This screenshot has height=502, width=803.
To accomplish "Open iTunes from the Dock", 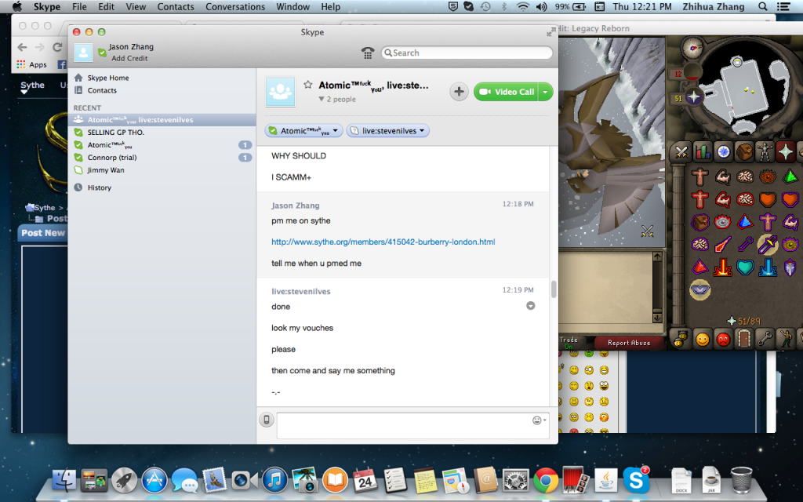I will point(275,481).
